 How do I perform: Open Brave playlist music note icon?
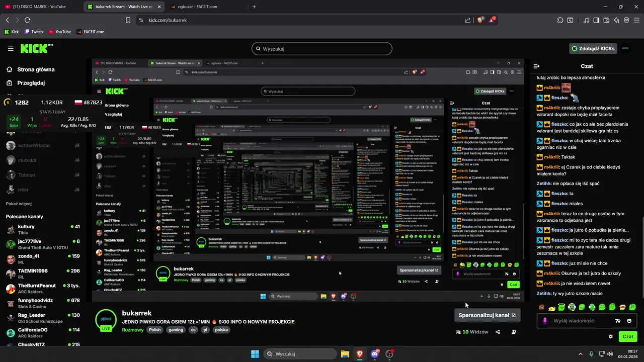(x=586, y=20)
